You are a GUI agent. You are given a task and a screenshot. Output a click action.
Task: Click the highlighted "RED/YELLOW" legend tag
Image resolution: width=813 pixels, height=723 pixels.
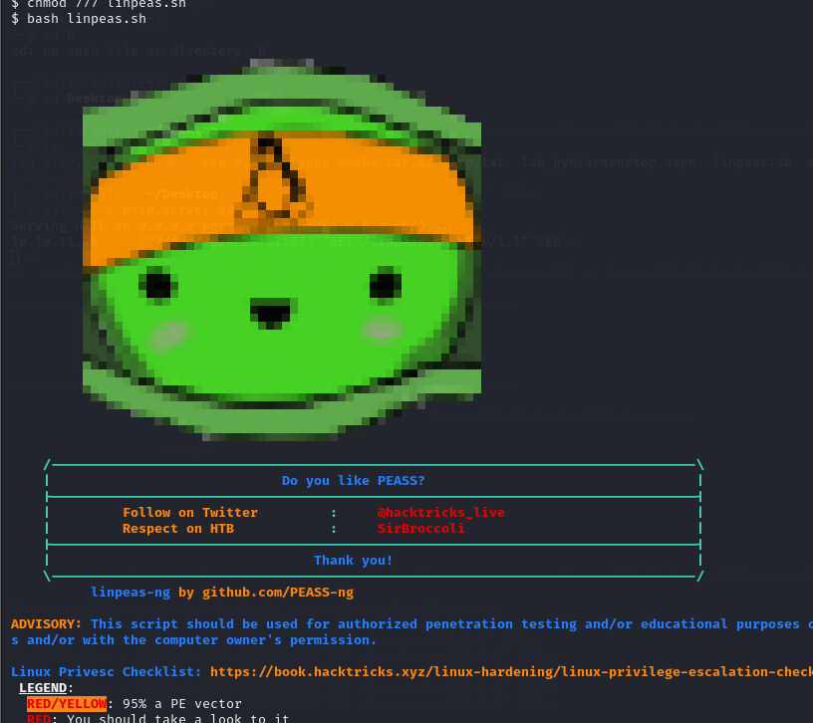[x=67, y=704]
